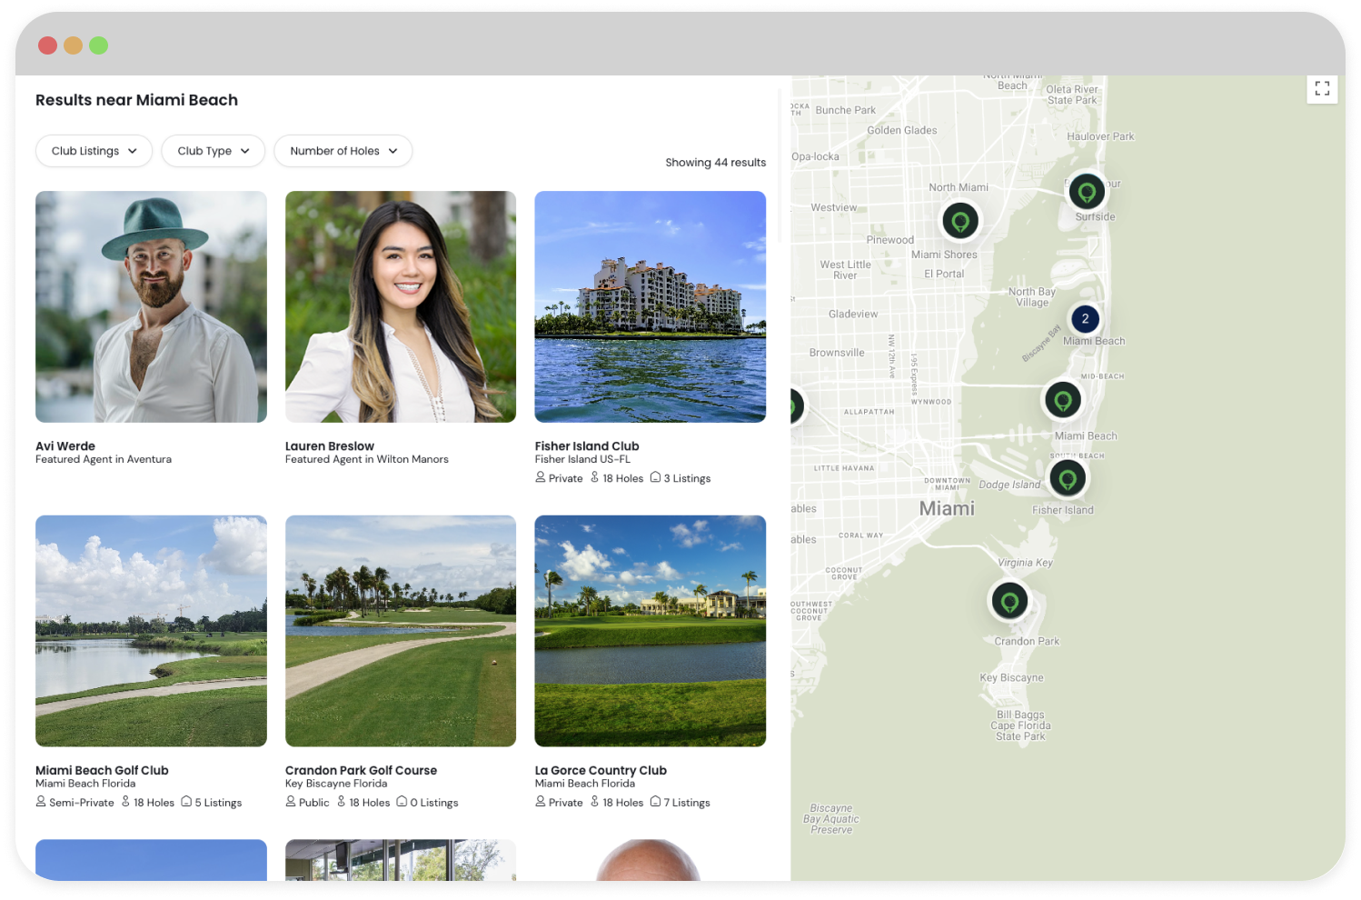
Task: Click the Miami Beach Golf Club image
Action: point(151,631)
